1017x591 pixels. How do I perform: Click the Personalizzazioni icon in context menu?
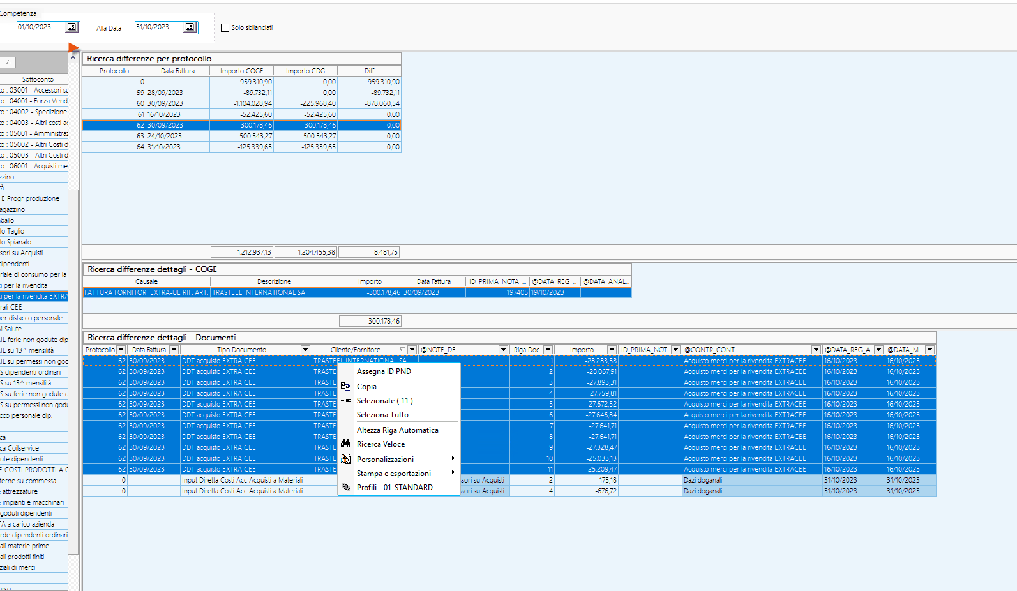346,459
